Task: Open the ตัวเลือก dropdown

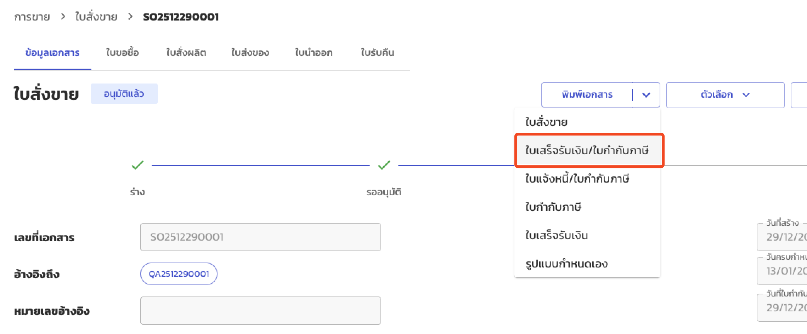Action: [725, 95]
